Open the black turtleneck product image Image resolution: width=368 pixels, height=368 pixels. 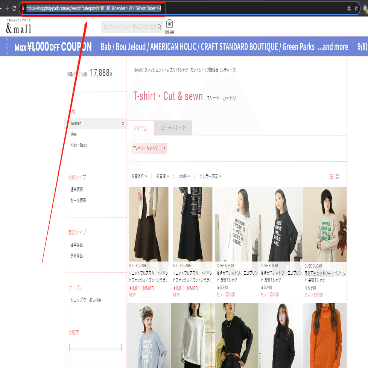(280, 335)
